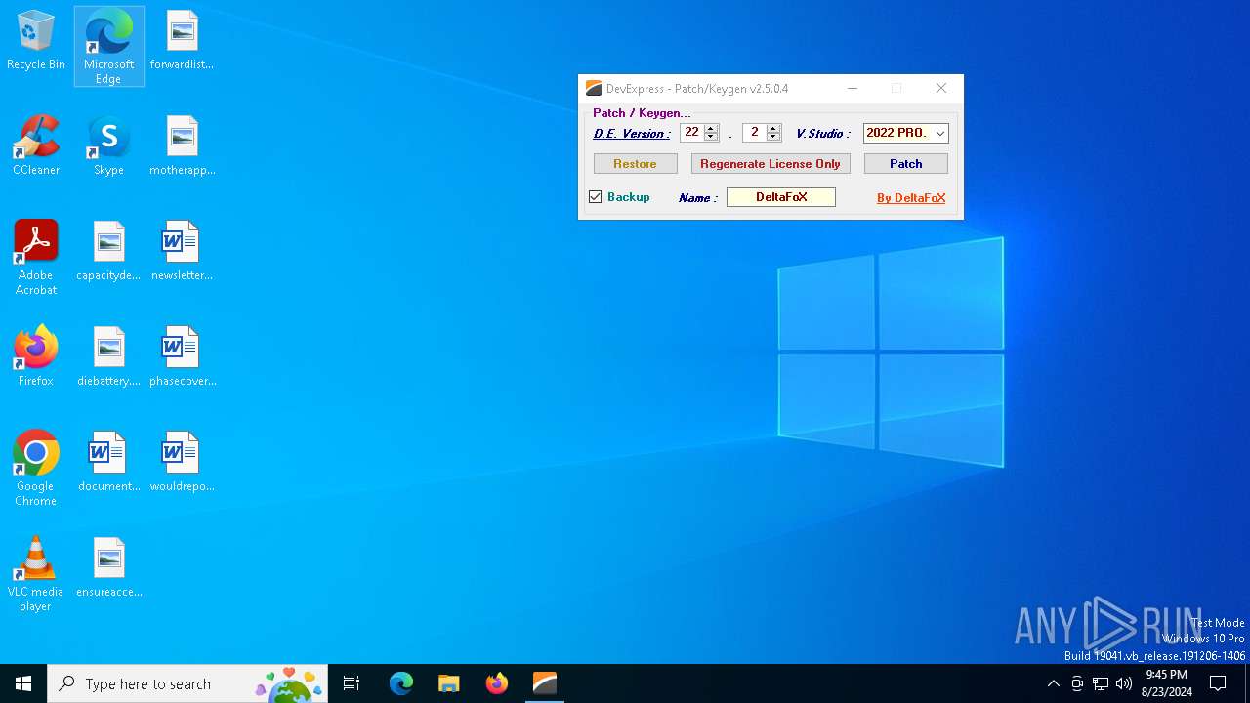Minimize the DevExpress Patch/Keygen window
Screen dimensions: 1250x703
pos(853,88)
